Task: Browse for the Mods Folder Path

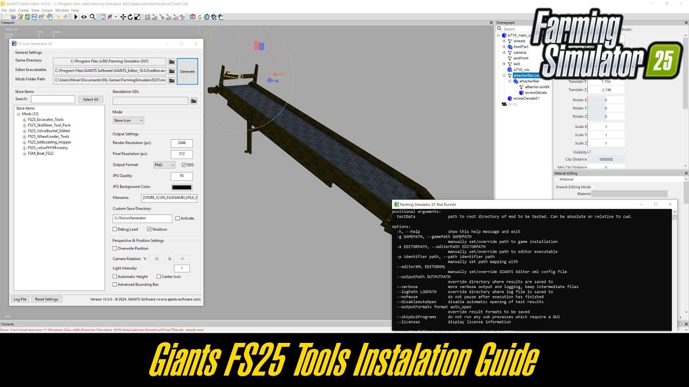Action: [x=172, y=80]
